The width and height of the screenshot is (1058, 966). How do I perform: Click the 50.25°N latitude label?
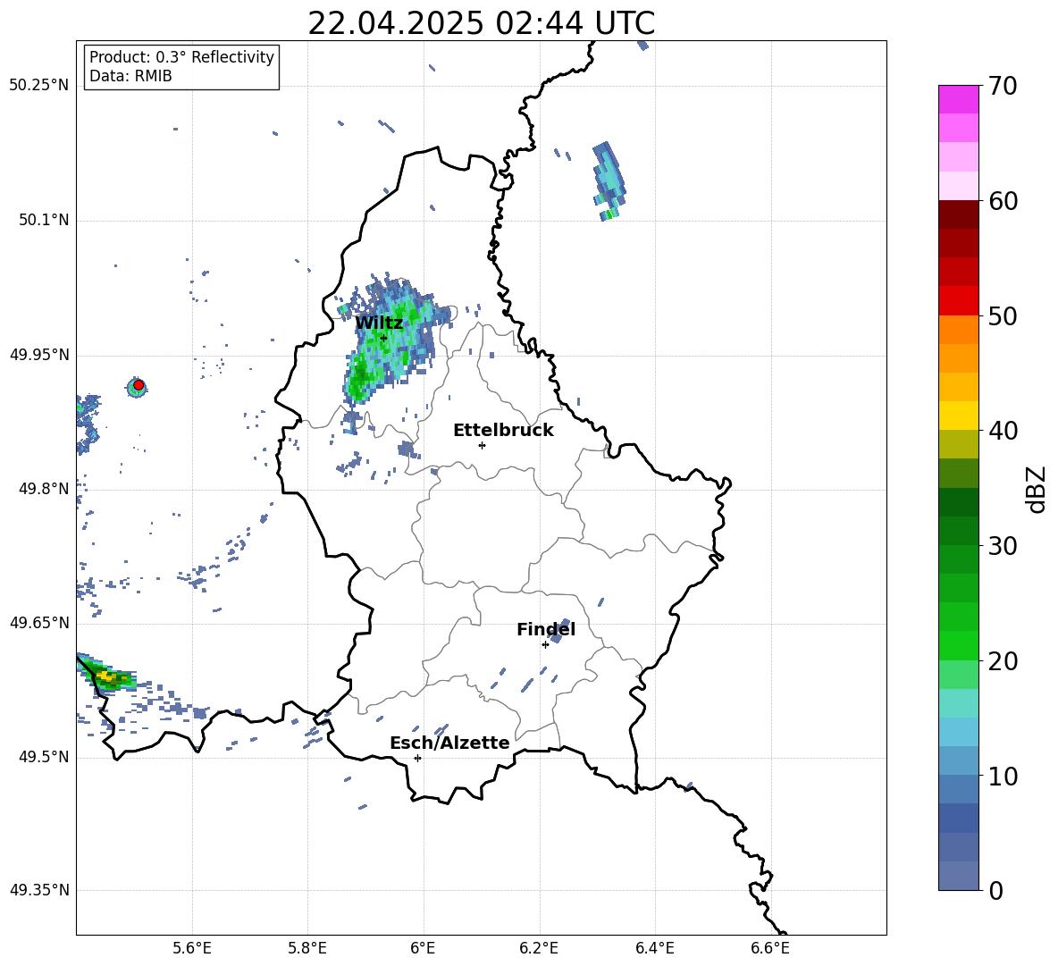click(x=39, y=86)
